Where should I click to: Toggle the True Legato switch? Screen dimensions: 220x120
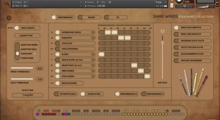click(17, 28)
